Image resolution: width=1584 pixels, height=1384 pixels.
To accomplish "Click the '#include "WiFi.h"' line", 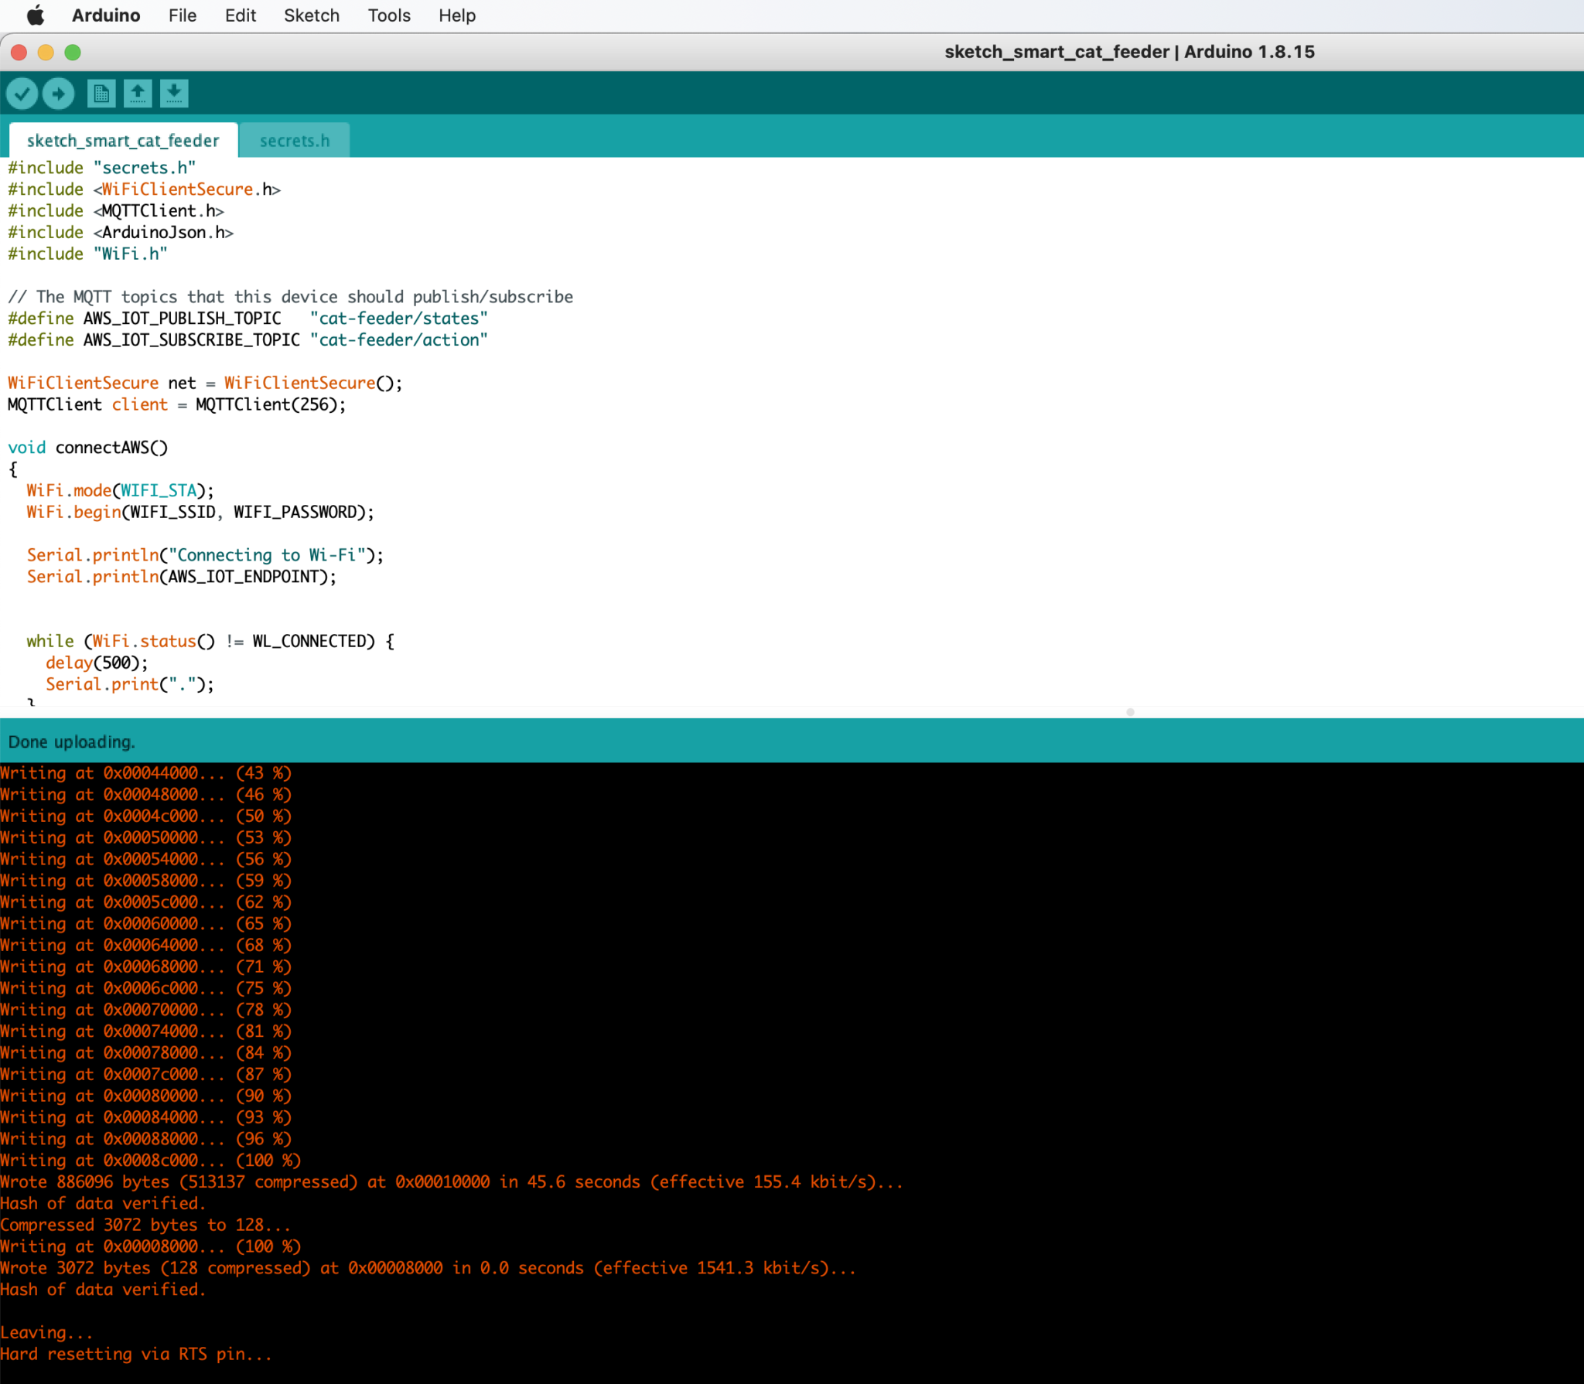I will point(87,254).
